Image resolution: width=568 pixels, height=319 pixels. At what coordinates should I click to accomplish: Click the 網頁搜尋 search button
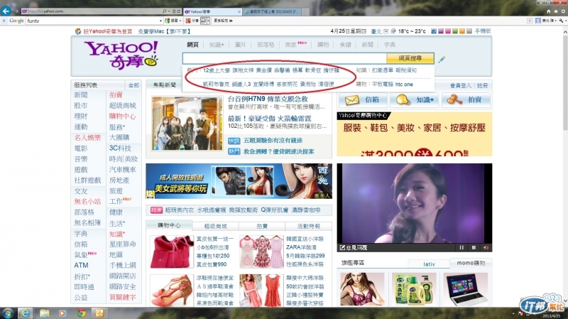(x=410, y=58)
